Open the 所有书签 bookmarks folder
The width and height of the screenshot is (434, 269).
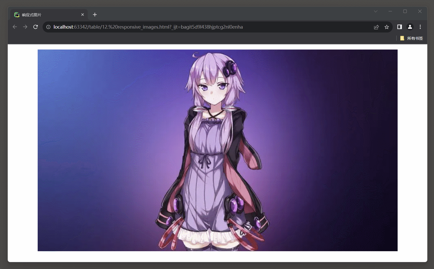[x=411, y=38]
